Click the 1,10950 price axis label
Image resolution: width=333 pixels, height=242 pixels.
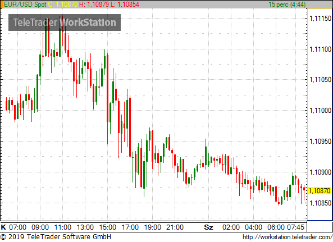321,141
